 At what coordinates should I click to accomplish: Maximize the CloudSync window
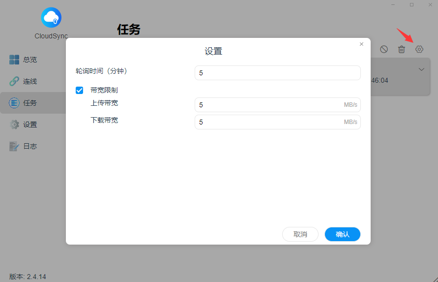(411, 4)
